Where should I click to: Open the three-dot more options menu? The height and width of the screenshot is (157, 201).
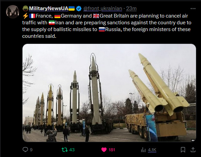pos(193,9)
